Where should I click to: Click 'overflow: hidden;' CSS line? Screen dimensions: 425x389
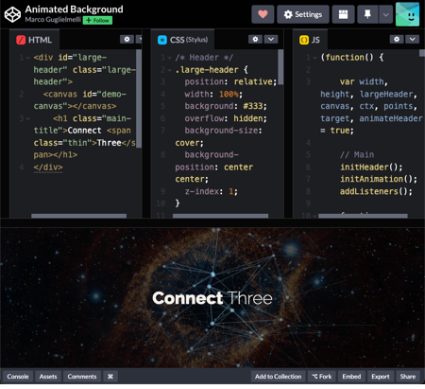pyautogui.click(x=226, y=118)
